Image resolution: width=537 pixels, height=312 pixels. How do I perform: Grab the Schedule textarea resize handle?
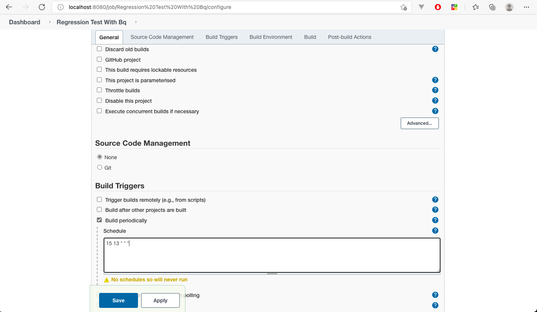coord(272,274)
